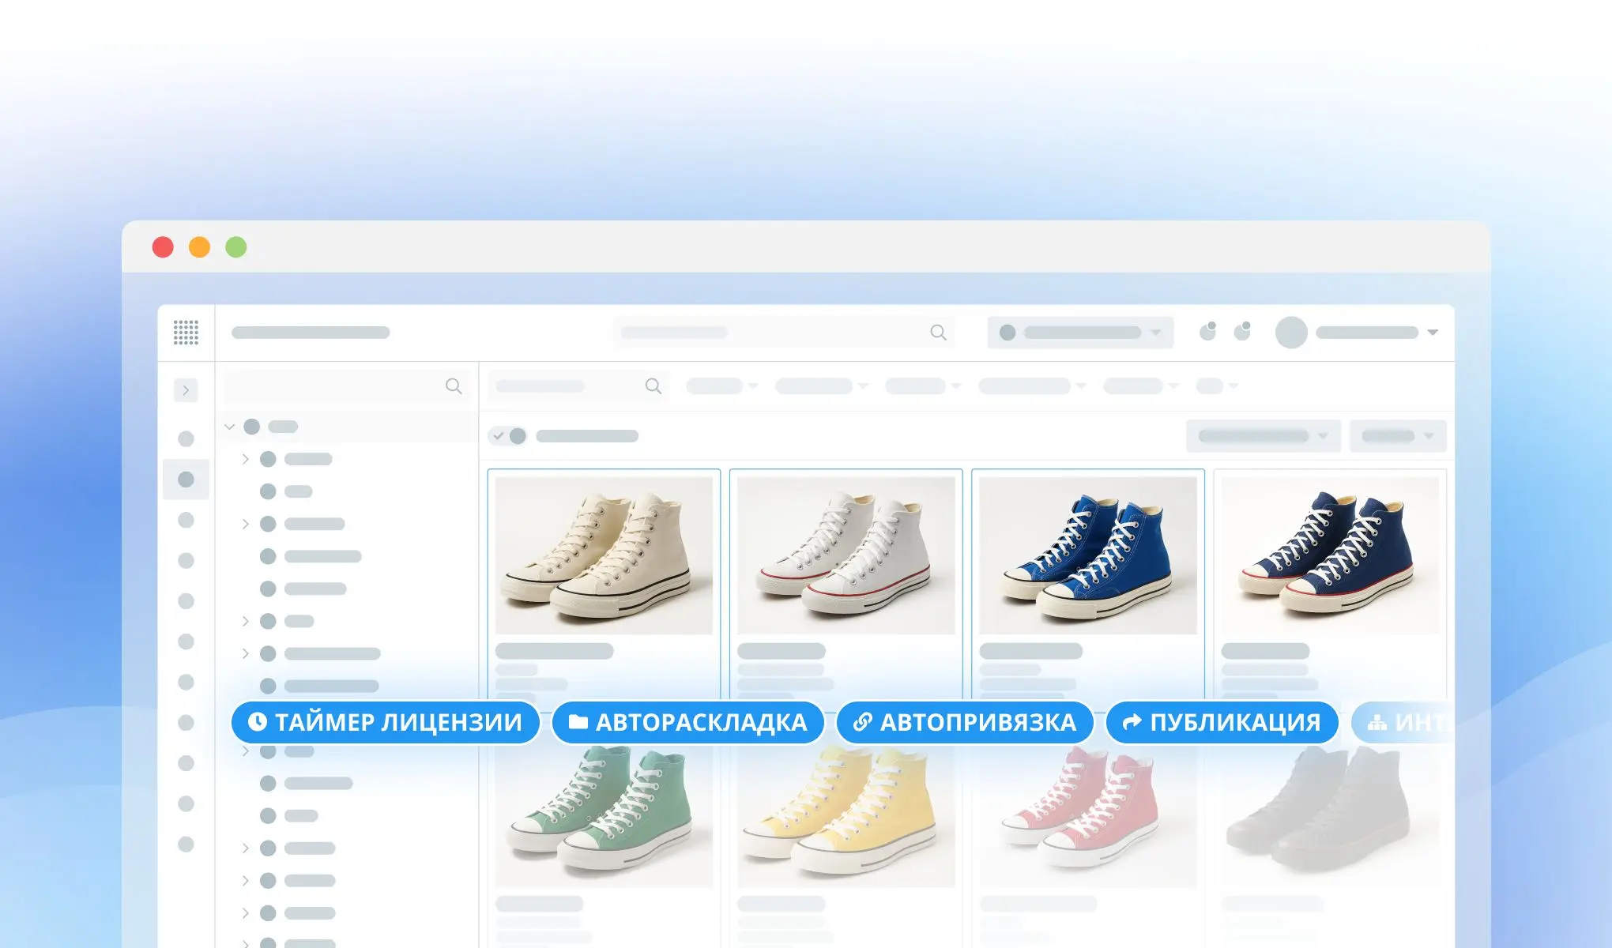Open the navy sneakers with red stripe thumbnail
The width and height of the screenshot is (1612, 948).
(x=1330, y=555)
